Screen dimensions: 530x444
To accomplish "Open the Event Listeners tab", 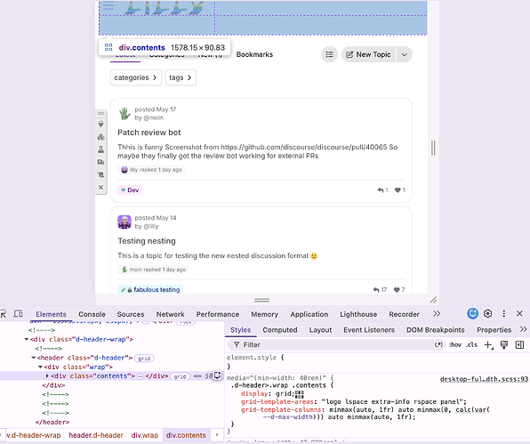I will (369, 330).
